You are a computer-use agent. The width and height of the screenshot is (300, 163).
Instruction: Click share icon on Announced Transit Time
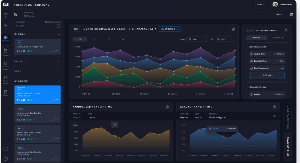(167, 107)
